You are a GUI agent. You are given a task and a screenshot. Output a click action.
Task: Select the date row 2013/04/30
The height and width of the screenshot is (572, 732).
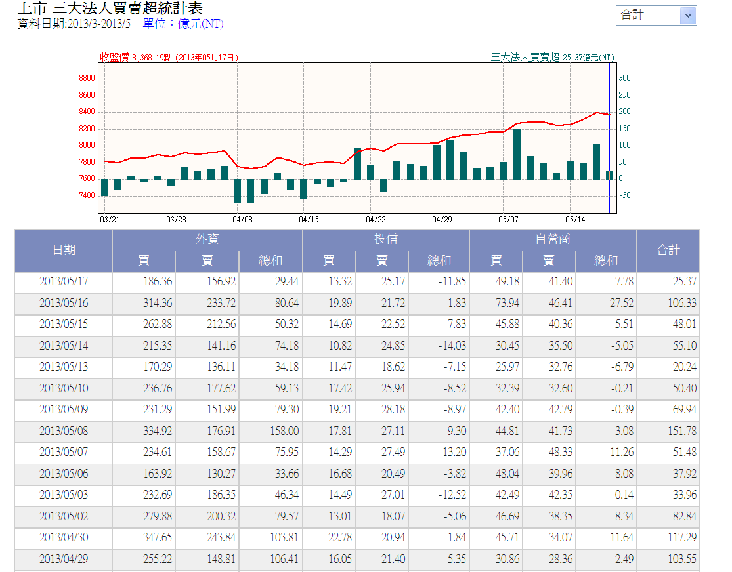click(64, 537)
